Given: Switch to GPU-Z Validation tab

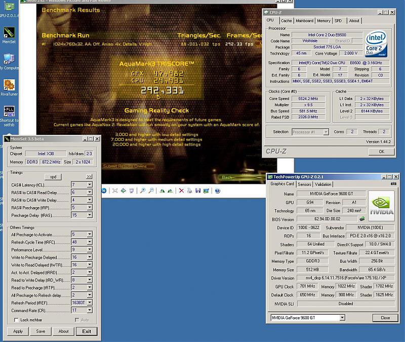Looking at the screenshot, I should pos(323,184).
